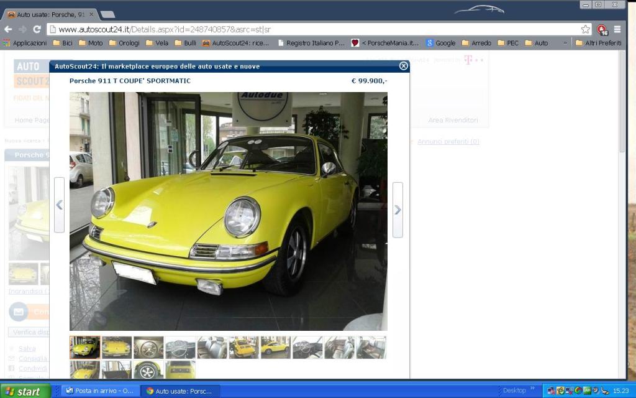
Task: Select the last second-row thumbnail of engine lid
Action: (181, 369)
